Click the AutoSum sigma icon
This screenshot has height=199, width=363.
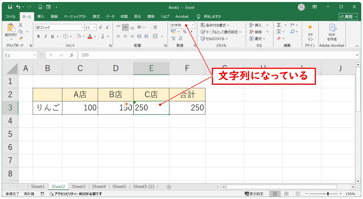click(x=279, y=25)
